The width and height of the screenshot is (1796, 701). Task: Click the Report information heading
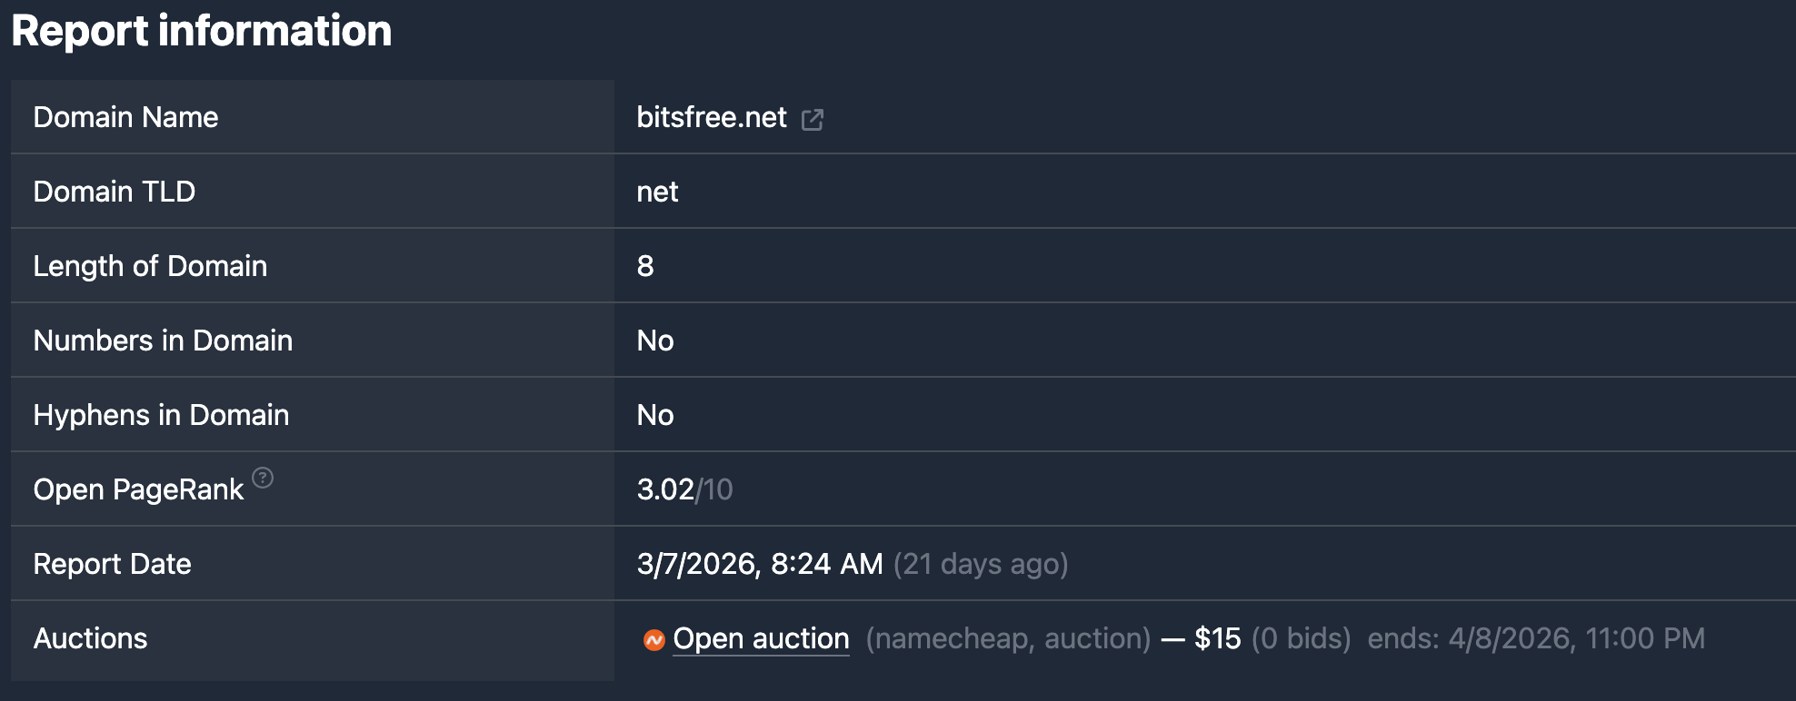point(202,31)
